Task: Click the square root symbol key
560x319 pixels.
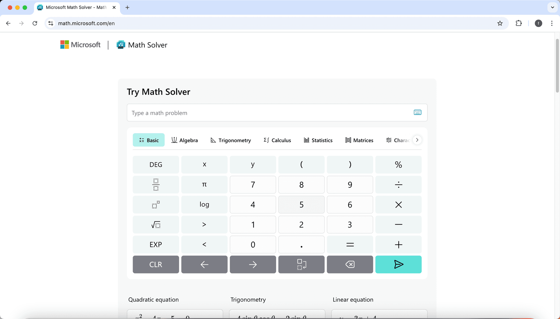Action: click(x=155, y=225)
